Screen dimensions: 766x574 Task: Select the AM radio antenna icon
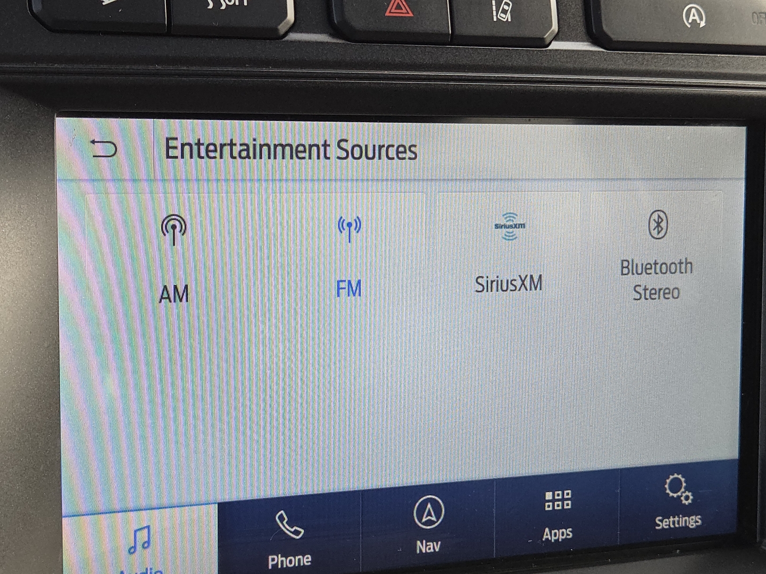coord(173,230)
